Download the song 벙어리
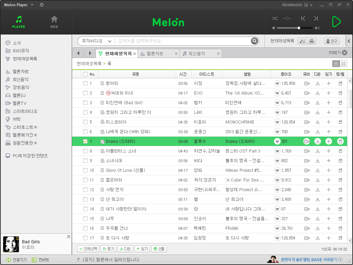353x265 pixels. (317, 84)
